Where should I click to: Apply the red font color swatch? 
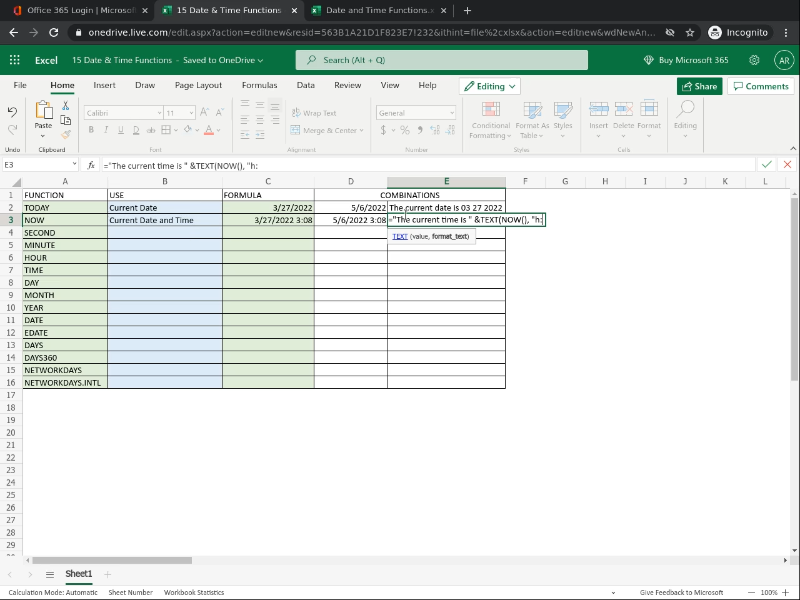coord(209,130)
